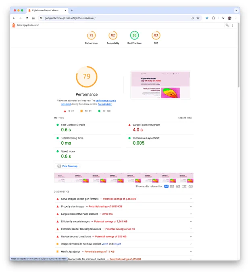Open Chrome's three-dot menu
The image size is (250, 274).
236,18
